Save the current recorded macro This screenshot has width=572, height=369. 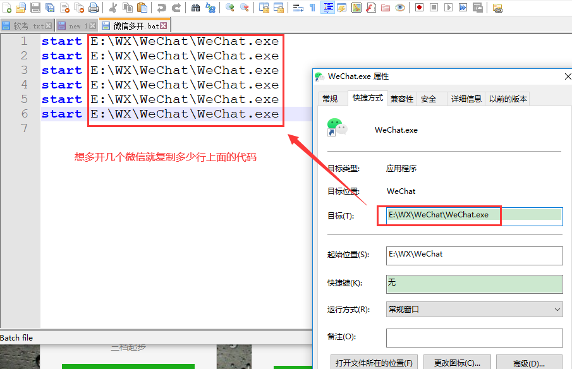coord(478,8)
